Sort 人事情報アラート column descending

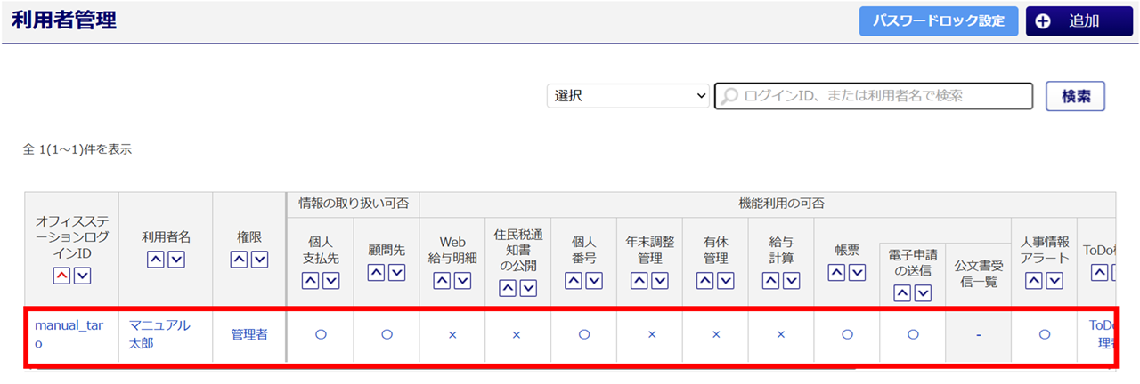(x=1055, y=281)
